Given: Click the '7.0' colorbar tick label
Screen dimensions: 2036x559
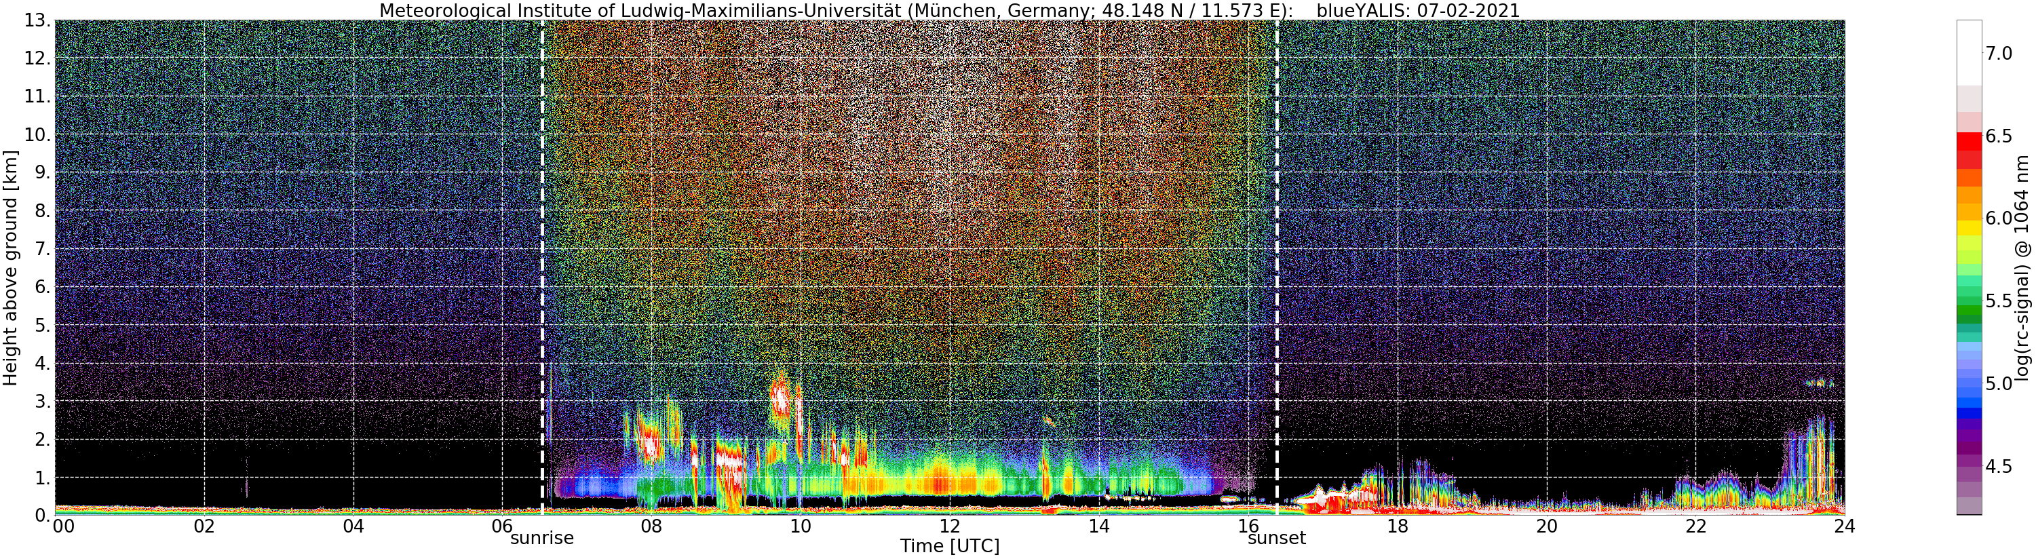Looking at the screenshot, I should pyautogui.click(x=1998, y=54).
